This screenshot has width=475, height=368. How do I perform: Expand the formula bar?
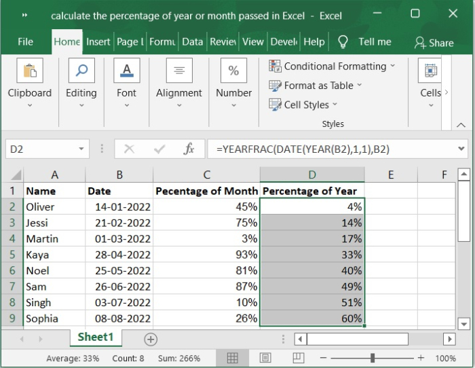click(x=462, y=149)
